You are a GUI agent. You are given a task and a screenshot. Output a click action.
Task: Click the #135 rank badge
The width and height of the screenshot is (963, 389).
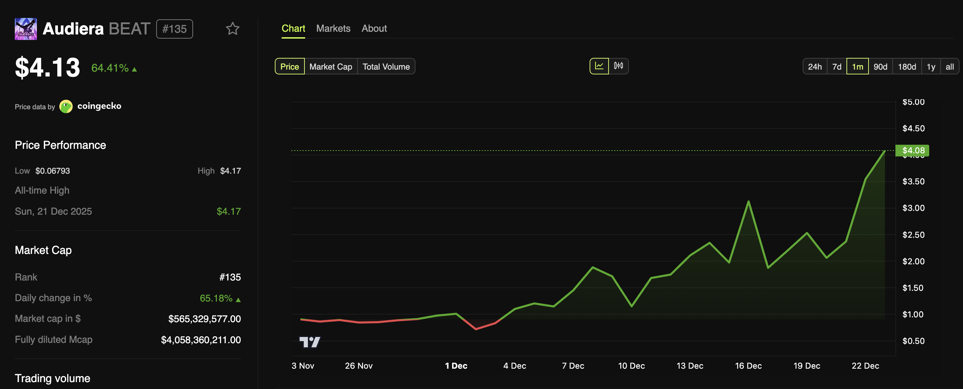[x=174, y=29]
